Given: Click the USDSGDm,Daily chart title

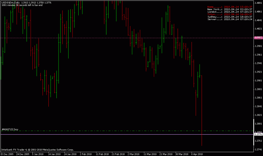Looking at the screenshot, I should click(x=11, y=3).
